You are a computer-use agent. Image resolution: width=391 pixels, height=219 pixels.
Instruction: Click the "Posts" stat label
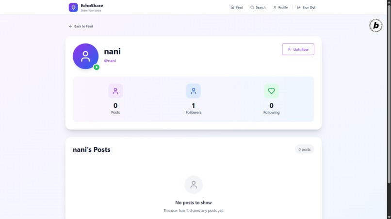115,112
